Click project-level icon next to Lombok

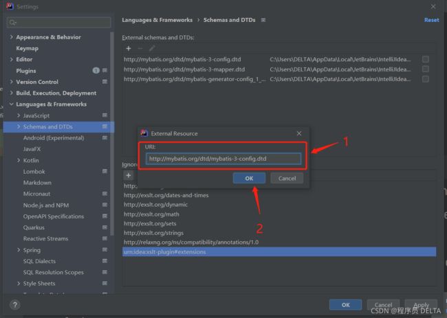click(x=105, y=172)
